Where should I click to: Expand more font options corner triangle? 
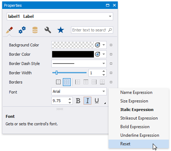coord(105,103)
